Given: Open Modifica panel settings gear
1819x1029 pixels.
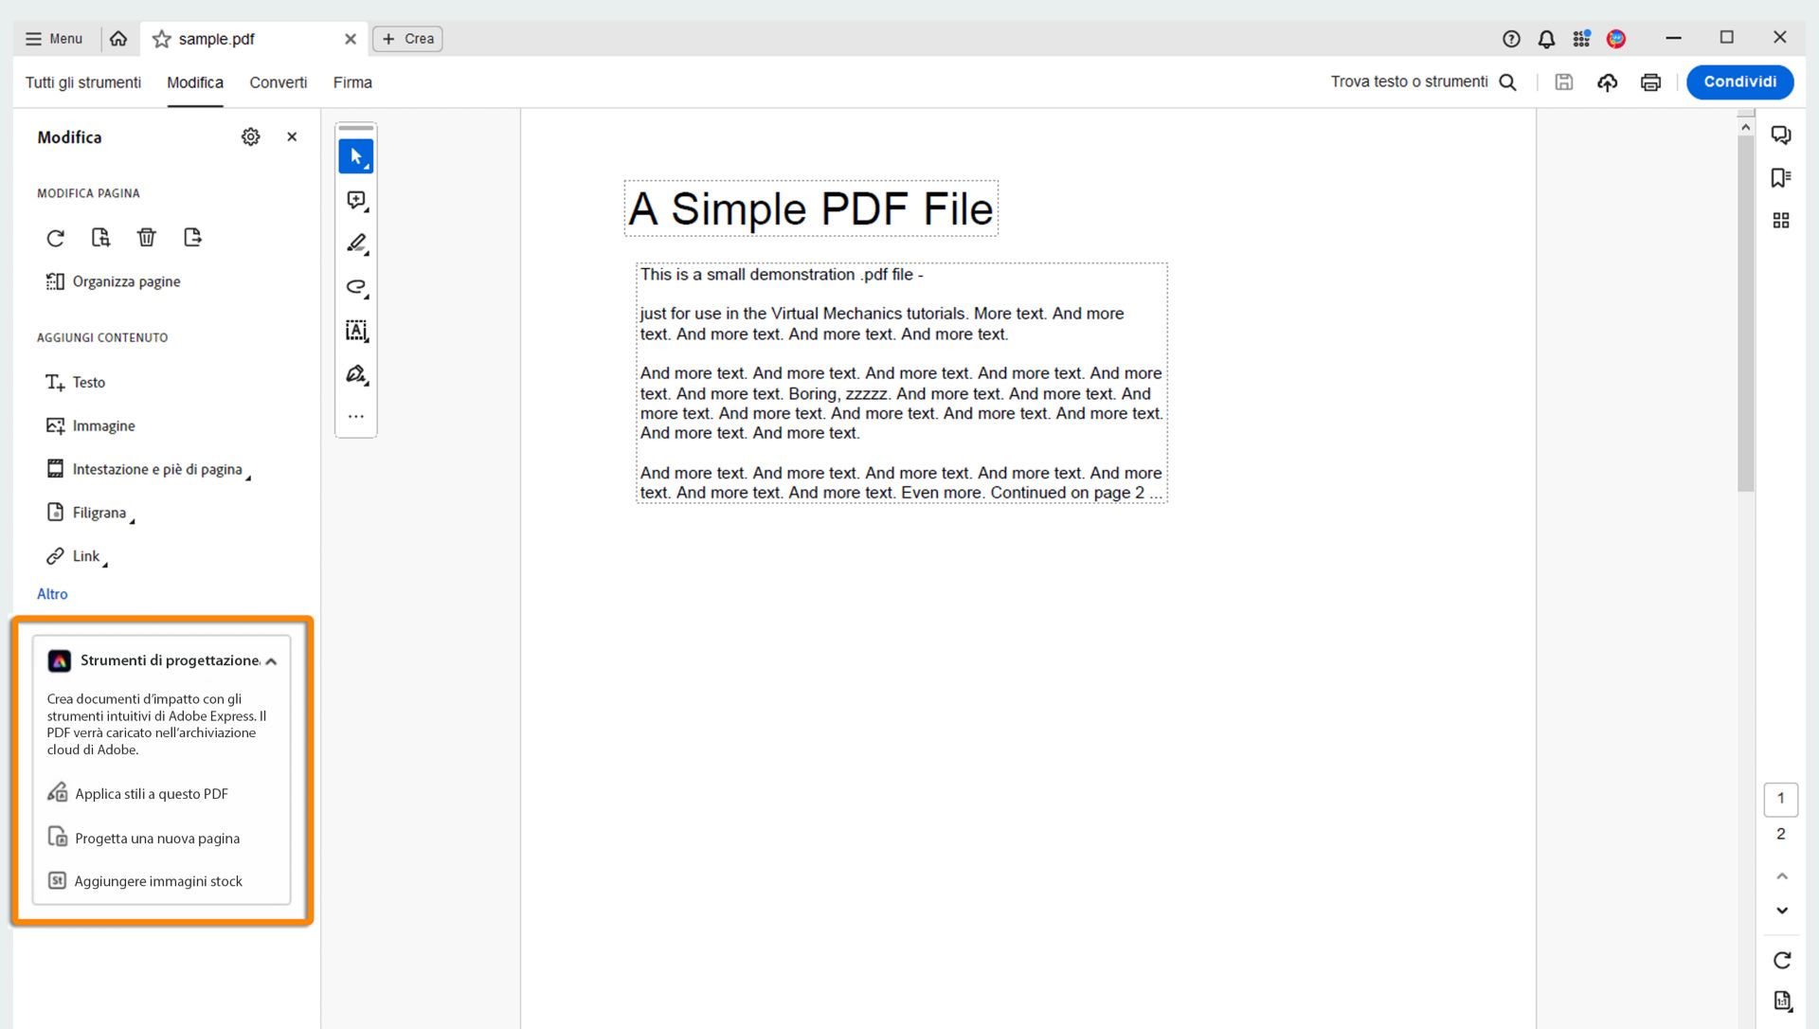Looking at the screenshot, I should pyautogui.click(x=250, y=136).
